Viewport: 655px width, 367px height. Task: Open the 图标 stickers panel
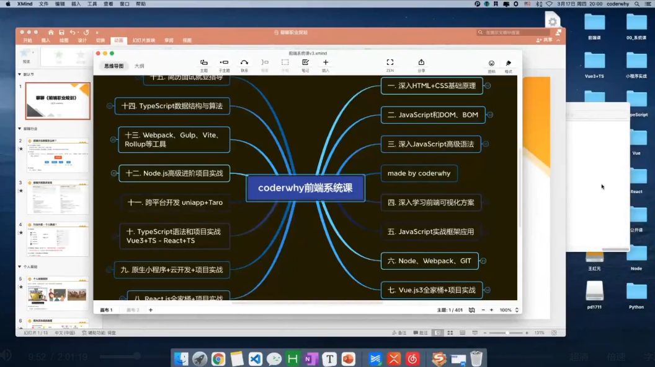(x=491, y=63)
